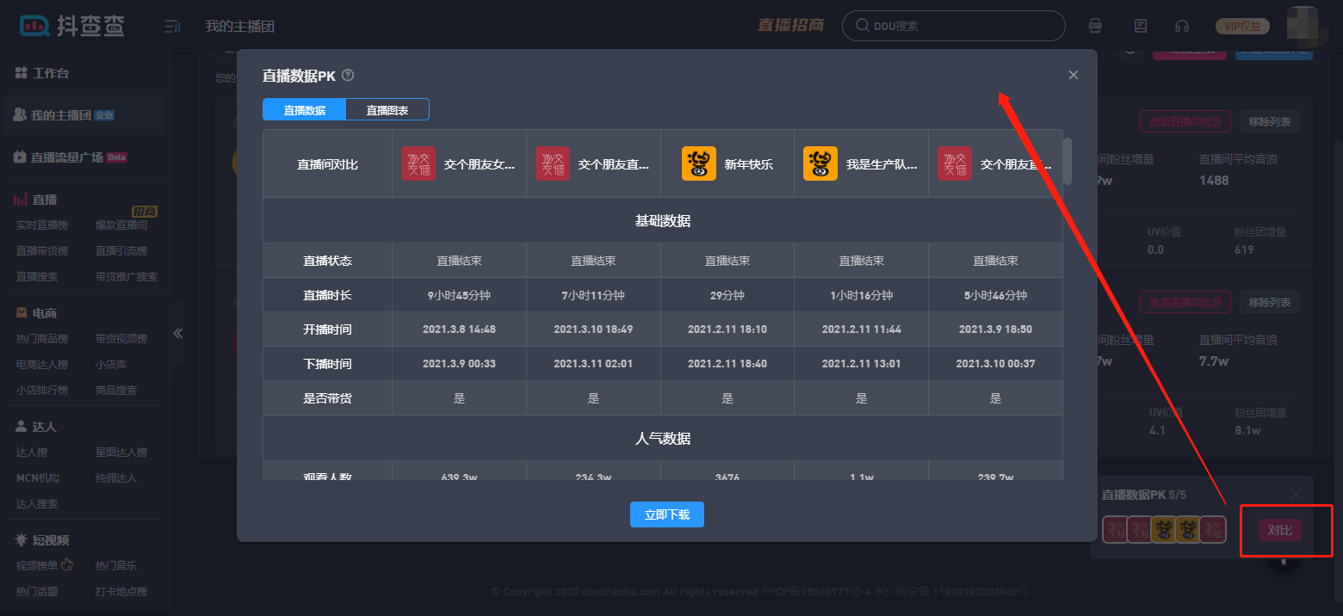Click the 立即下载 download button

(666, 514)
